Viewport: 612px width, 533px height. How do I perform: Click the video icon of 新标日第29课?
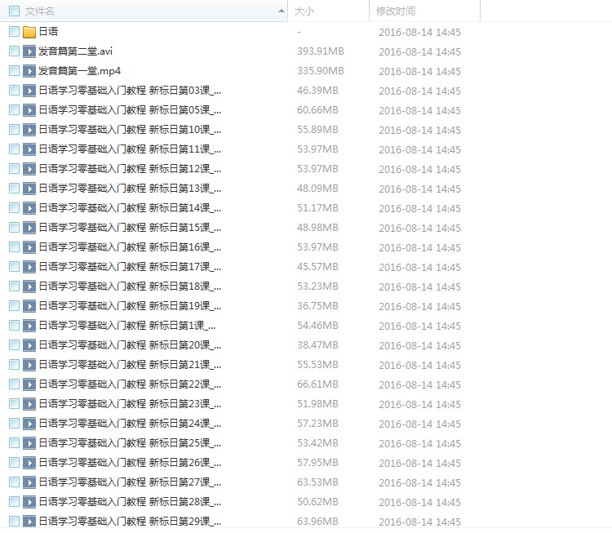[x=29, y=522]
